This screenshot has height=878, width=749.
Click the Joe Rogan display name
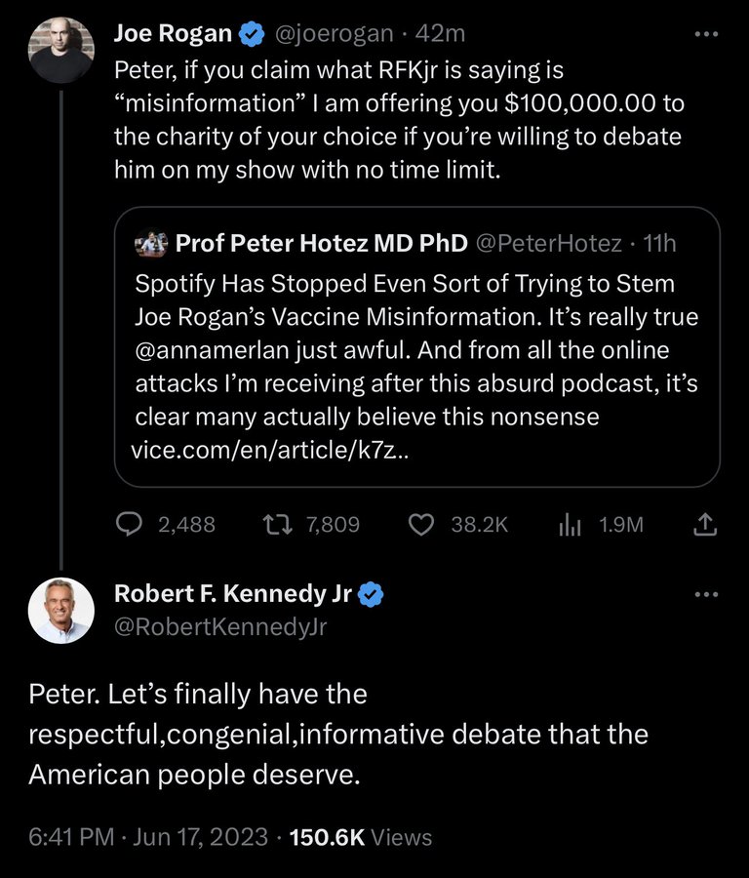pos(173,33)
